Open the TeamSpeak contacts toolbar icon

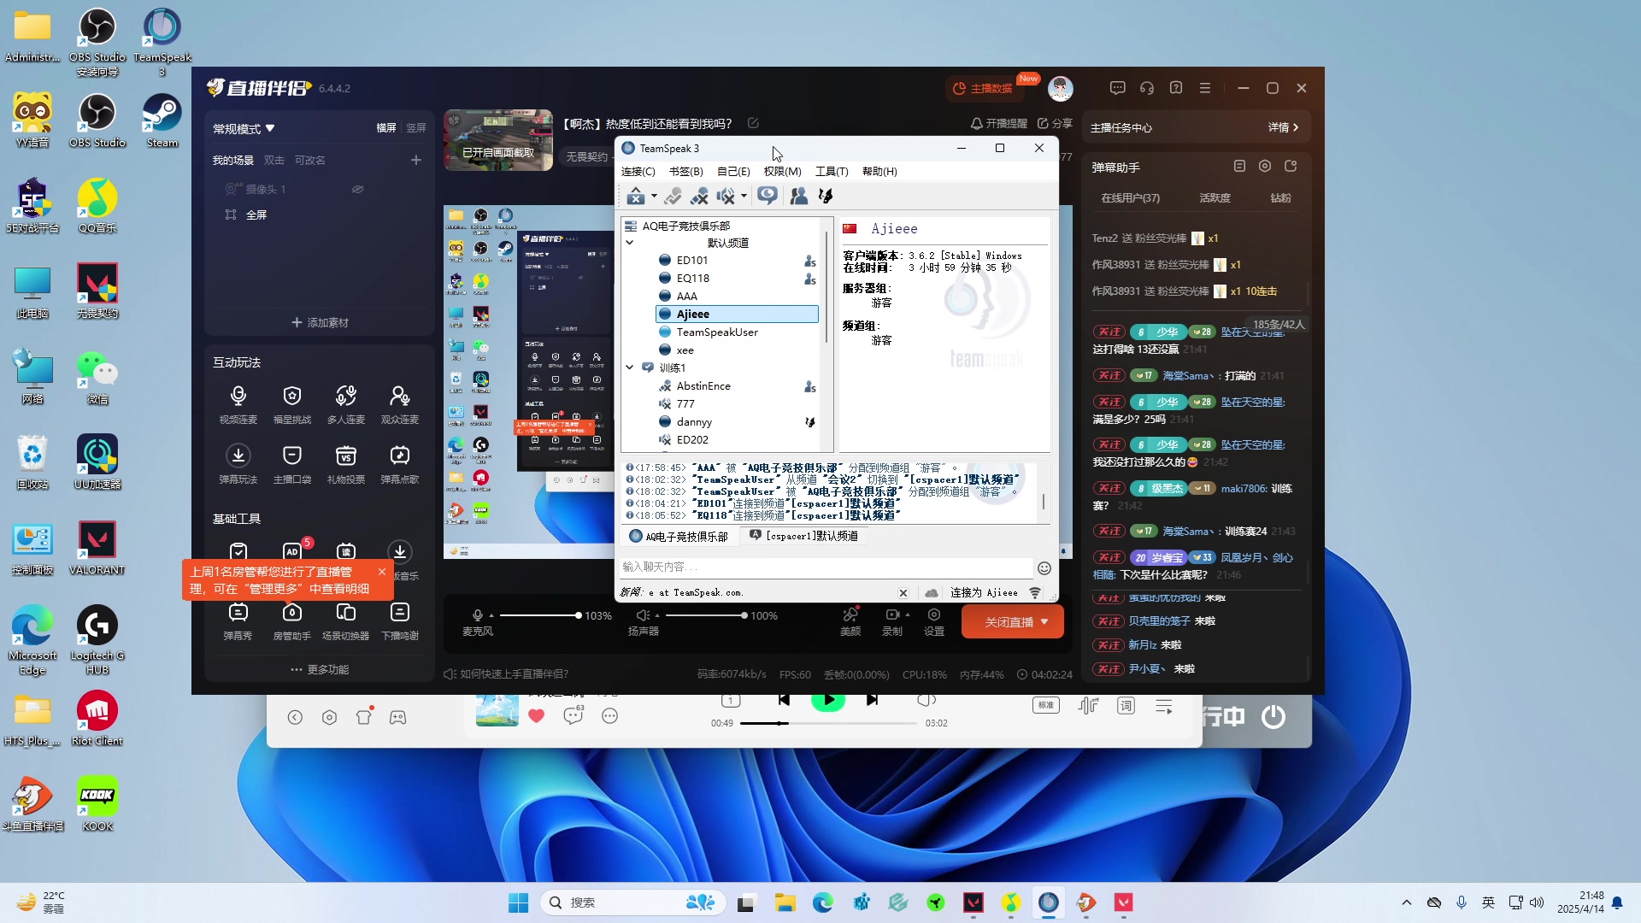799,197
